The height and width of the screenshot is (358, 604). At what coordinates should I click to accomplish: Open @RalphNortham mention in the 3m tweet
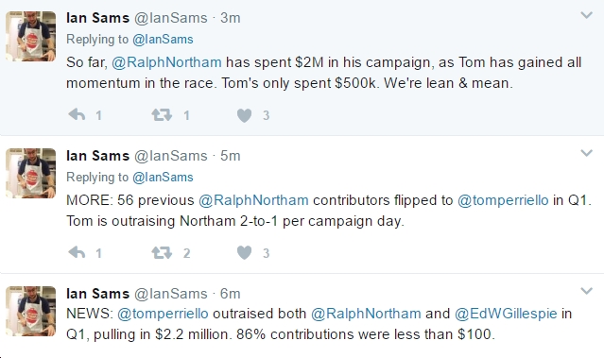click(166, 62)
